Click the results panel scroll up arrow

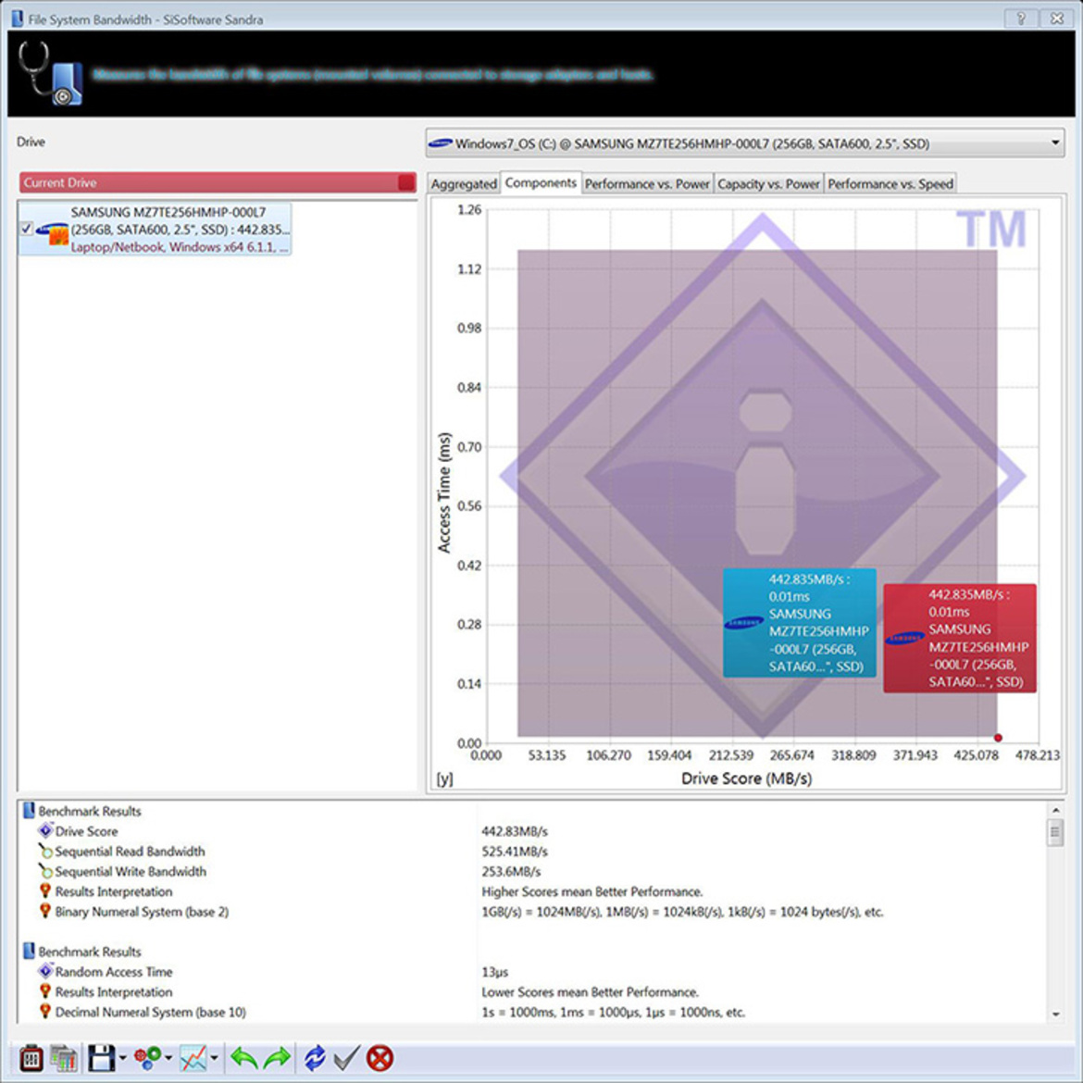coord(1055,810)
